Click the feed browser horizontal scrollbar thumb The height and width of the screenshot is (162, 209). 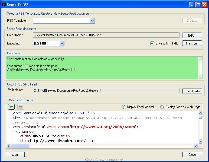point(20,146)
